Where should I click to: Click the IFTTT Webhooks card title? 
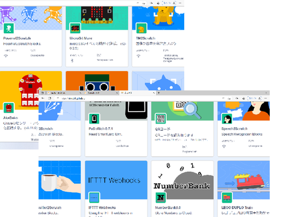(102, 207)
